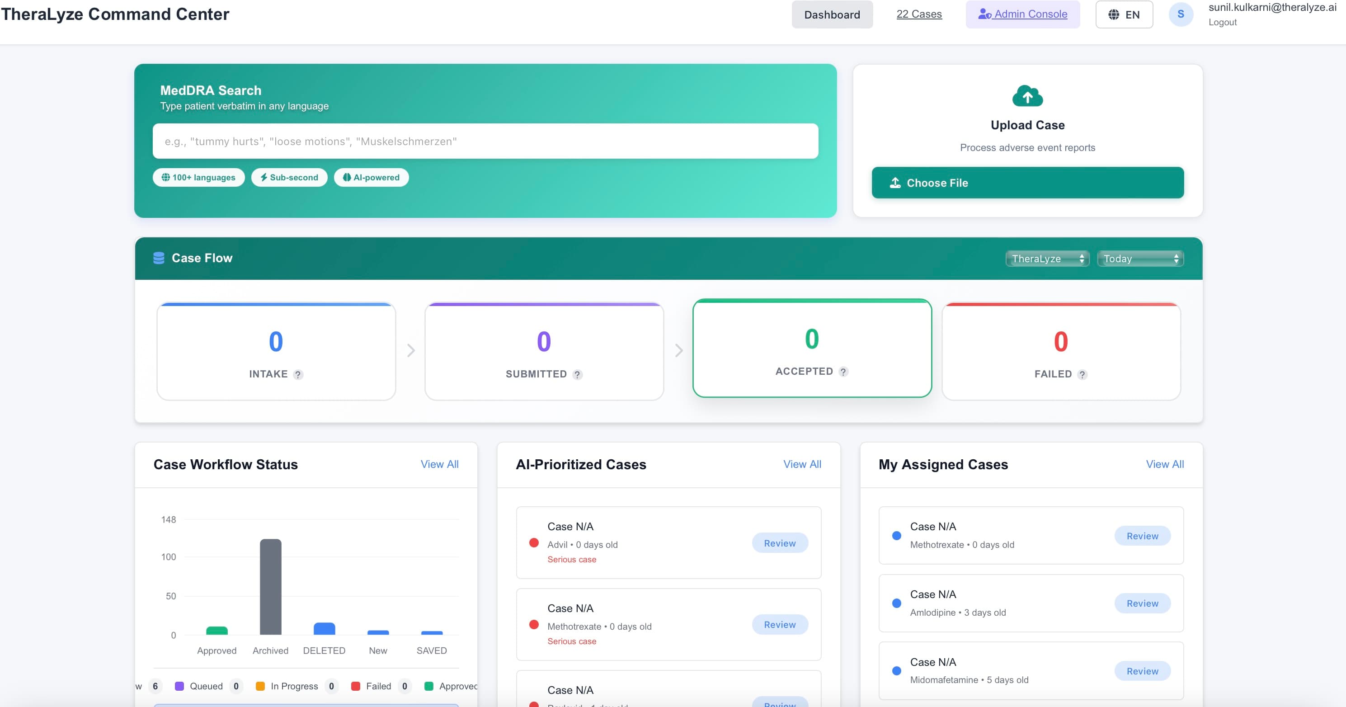Image resolution: width=1346 pixels, height=707 pixels.
Task: Open the ACCEPTED help question mark
Action: [x=843, y=372]
